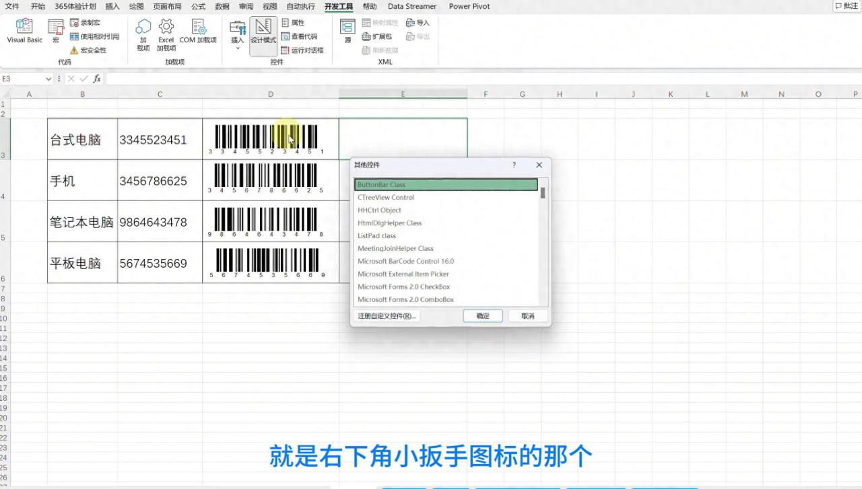Switch to the 数据 tab
The image size is (862, 489).
click(x=222, y=6)
